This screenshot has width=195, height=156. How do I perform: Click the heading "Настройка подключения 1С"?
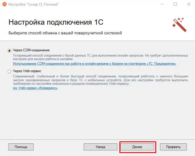pos(56,22)
